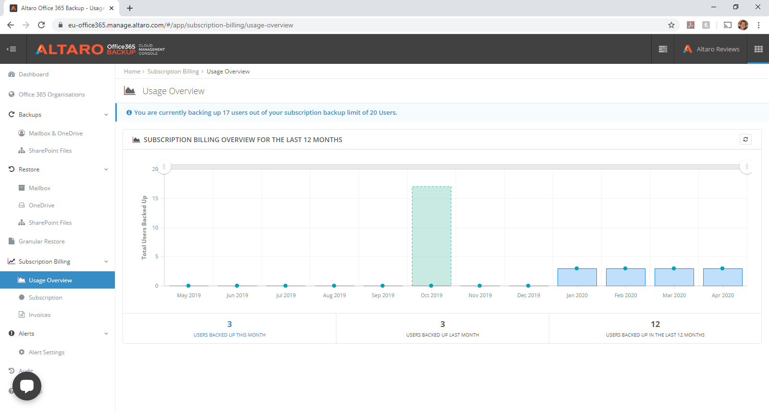Open Mailbox & OneDrive backups
The image size is (769, 411).
[56, 133]
